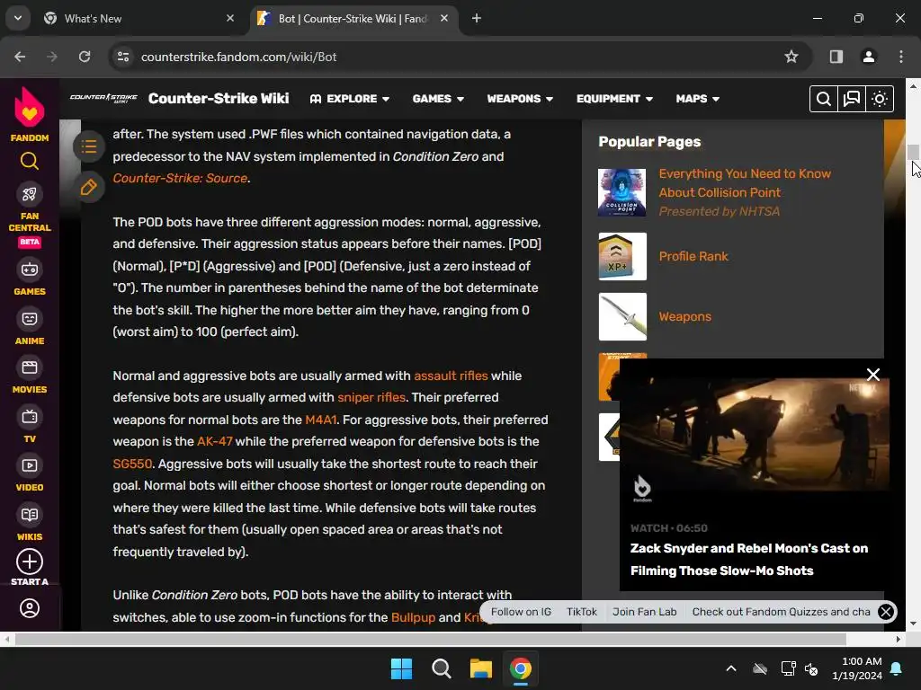Open the table of contents list icon
Screen dimensions: 921x690
click(x=89, y=146)
